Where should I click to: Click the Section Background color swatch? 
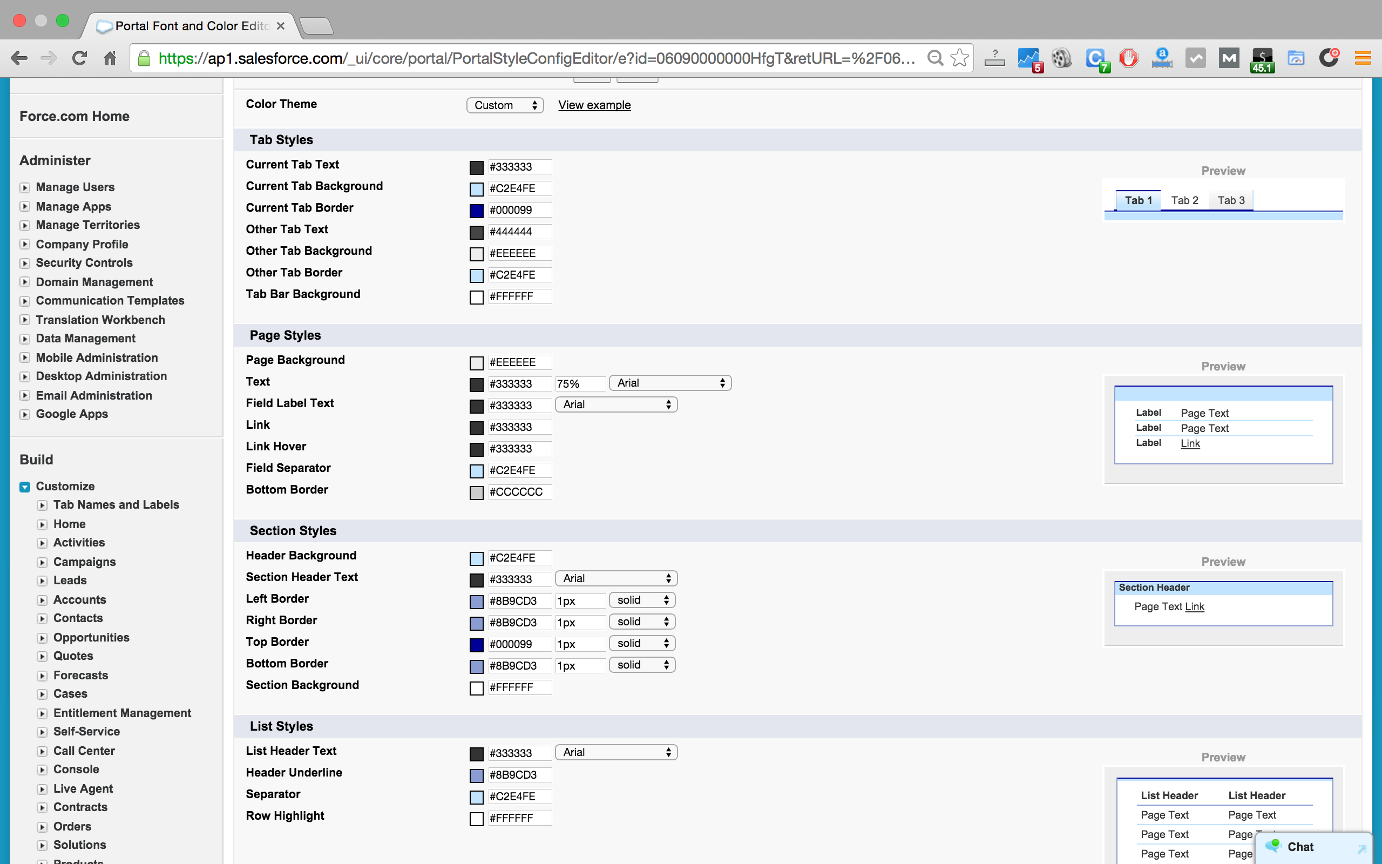coord(476,688)
